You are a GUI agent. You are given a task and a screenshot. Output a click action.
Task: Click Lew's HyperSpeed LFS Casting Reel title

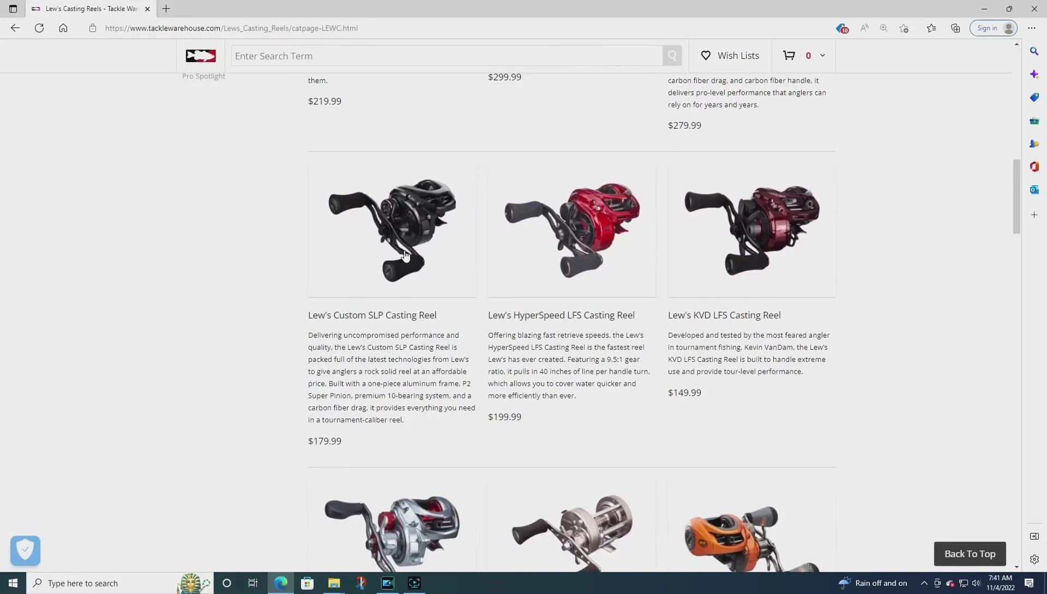561,315
